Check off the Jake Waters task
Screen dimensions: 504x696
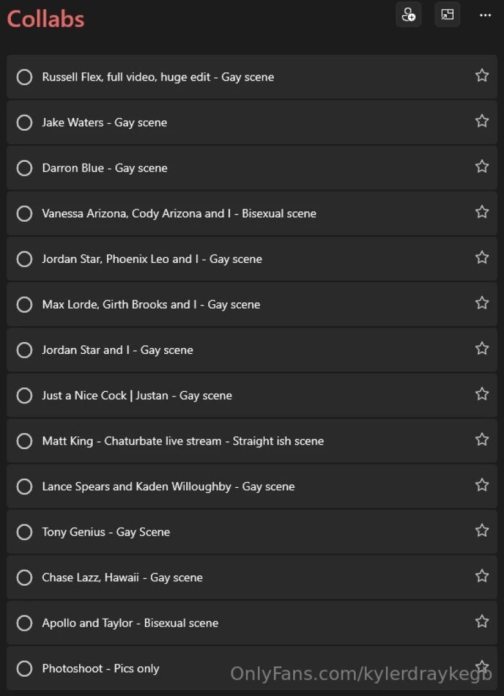coord(24,122)
